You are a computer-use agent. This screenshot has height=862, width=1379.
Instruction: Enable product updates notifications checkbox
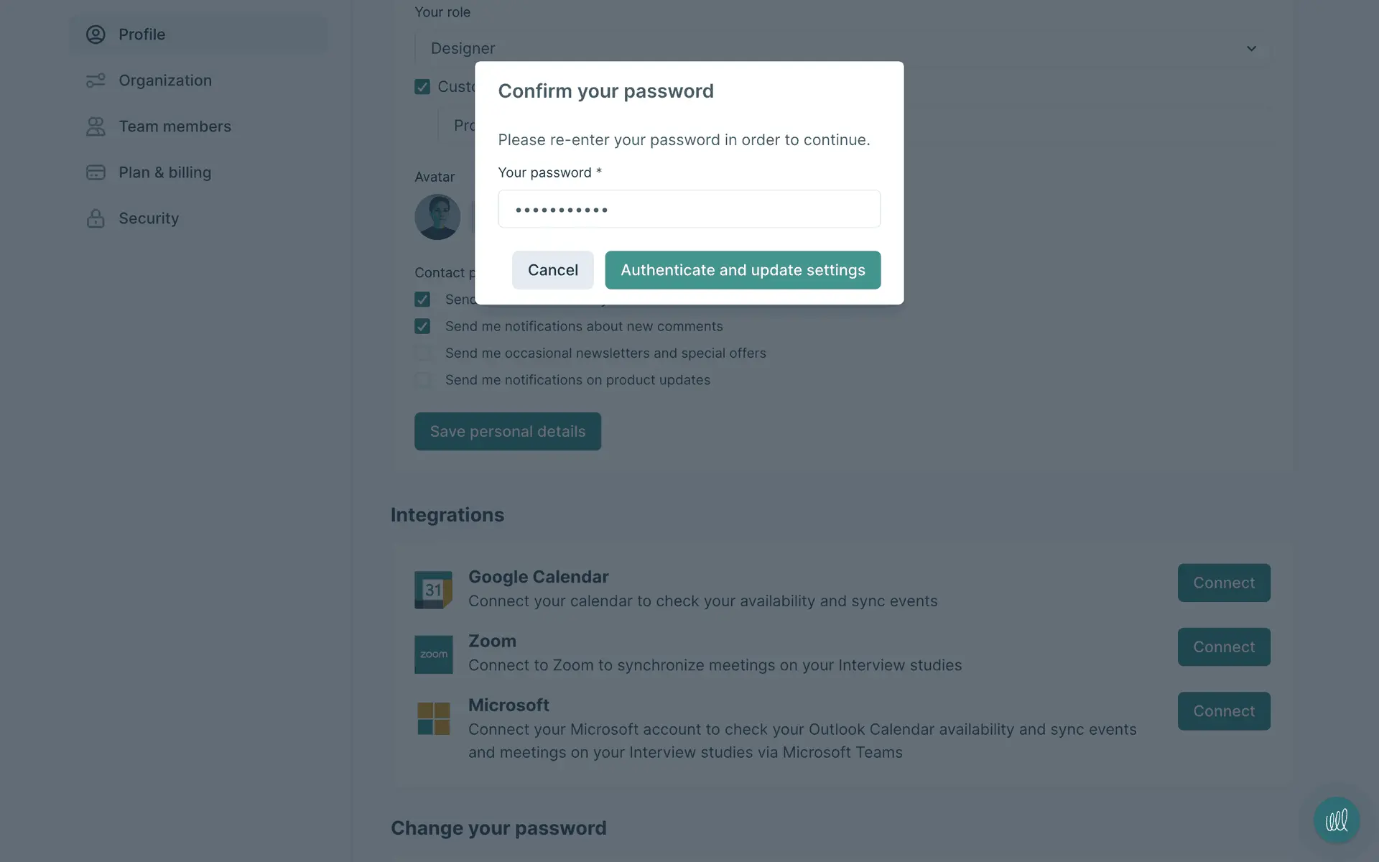click(x=422, y=380)
